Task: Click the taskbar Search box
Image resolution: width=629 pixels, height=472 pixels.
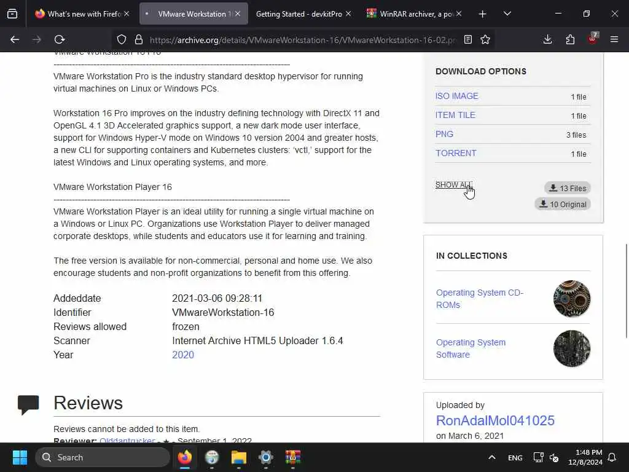Action: point(103,457)
